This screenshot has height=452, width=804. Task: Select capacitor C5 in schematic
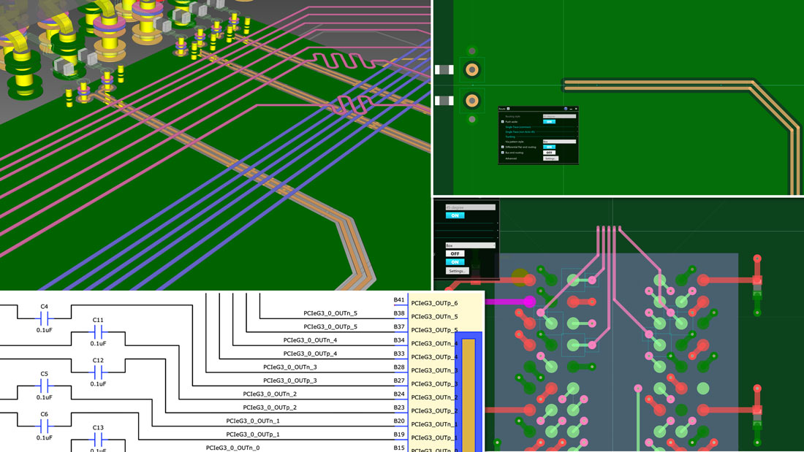[x=45, y=386]
